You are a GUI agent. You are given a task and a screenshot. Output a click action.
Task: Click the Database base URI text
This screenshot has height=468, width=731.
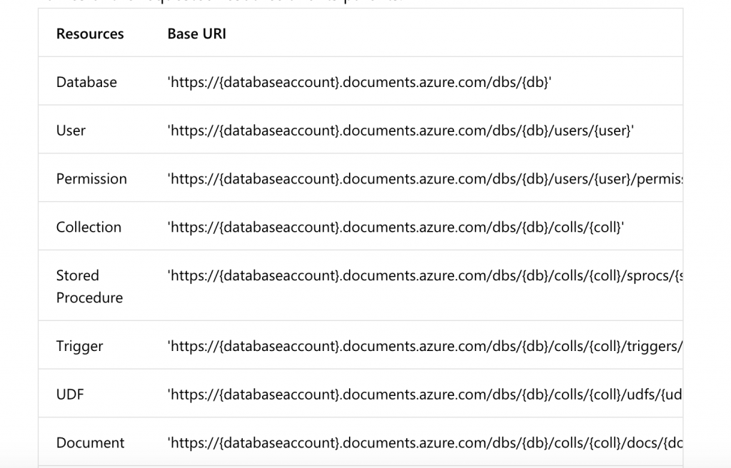pos(360,82)
